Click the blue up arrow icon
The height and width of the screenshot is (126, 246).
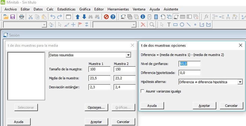tap(77, 17)
